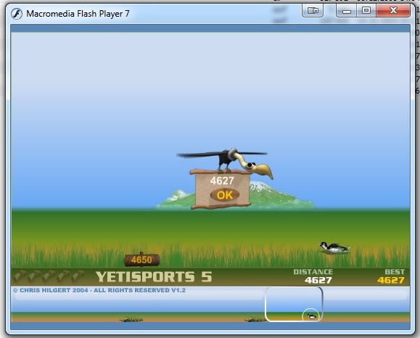This screenshot has height=338, width=420.
Task: Minimize the Flash Player window
Action: pos(347,10)
